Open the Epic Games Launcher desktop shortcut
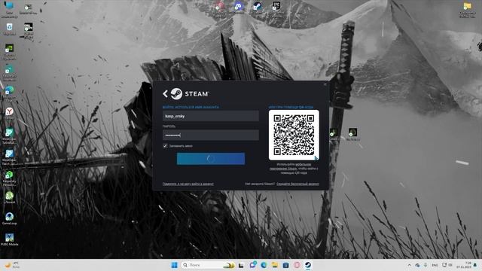This screenshot has height=271, width=482. (x=276, y=8)
